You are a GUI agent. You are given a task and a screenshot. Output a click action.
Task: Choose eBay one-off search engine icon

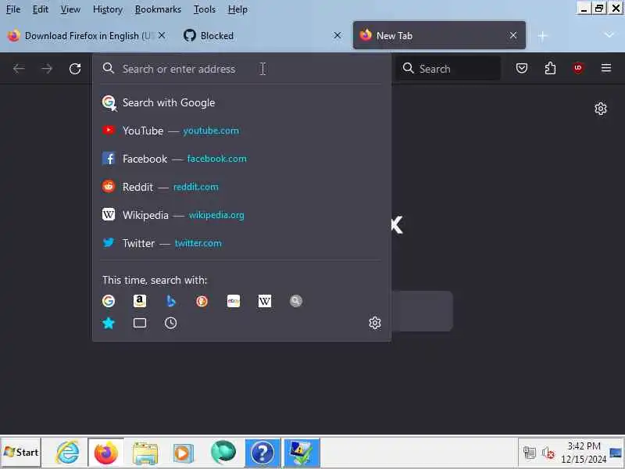point(233,301)
